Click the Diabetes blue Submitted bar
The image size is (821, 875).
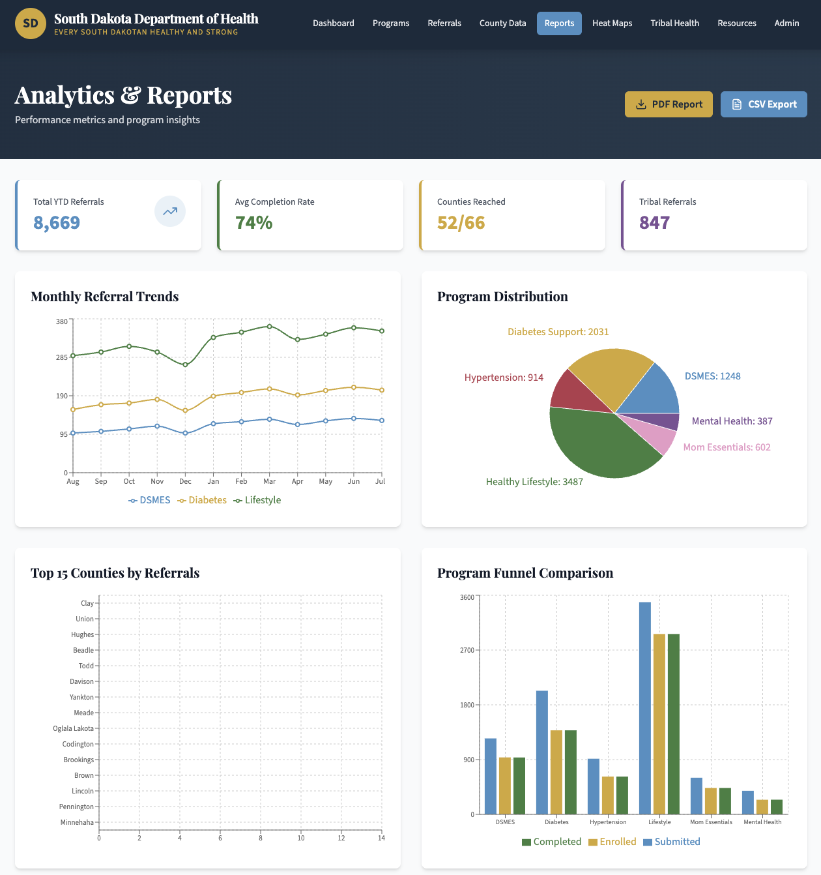click(542, 752)
